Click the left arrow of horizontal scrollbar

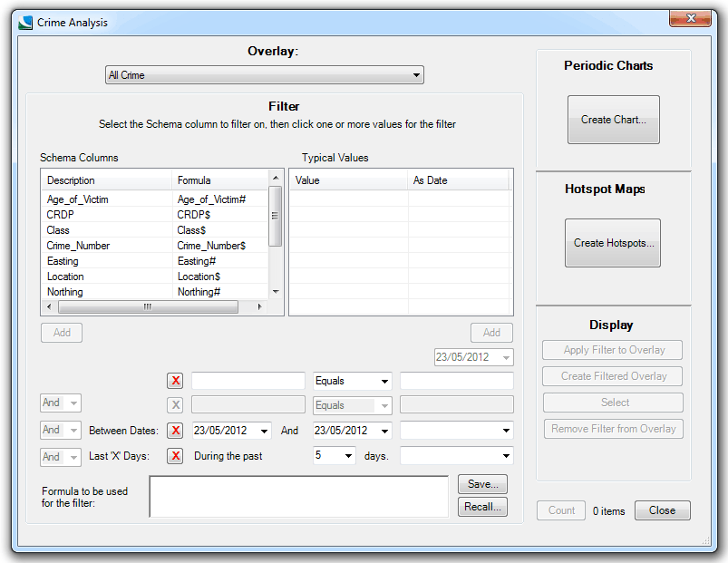49,306
